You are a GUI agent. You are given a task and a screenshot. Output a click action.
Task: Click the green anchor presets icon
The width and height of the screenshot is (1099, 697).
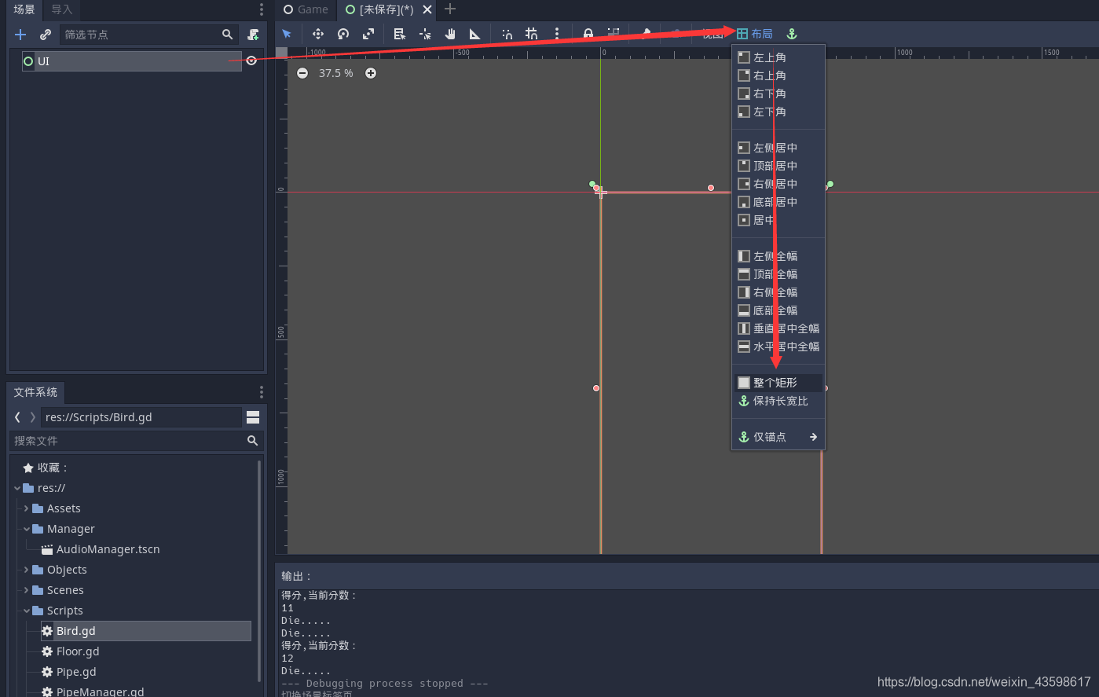point(792,34)
